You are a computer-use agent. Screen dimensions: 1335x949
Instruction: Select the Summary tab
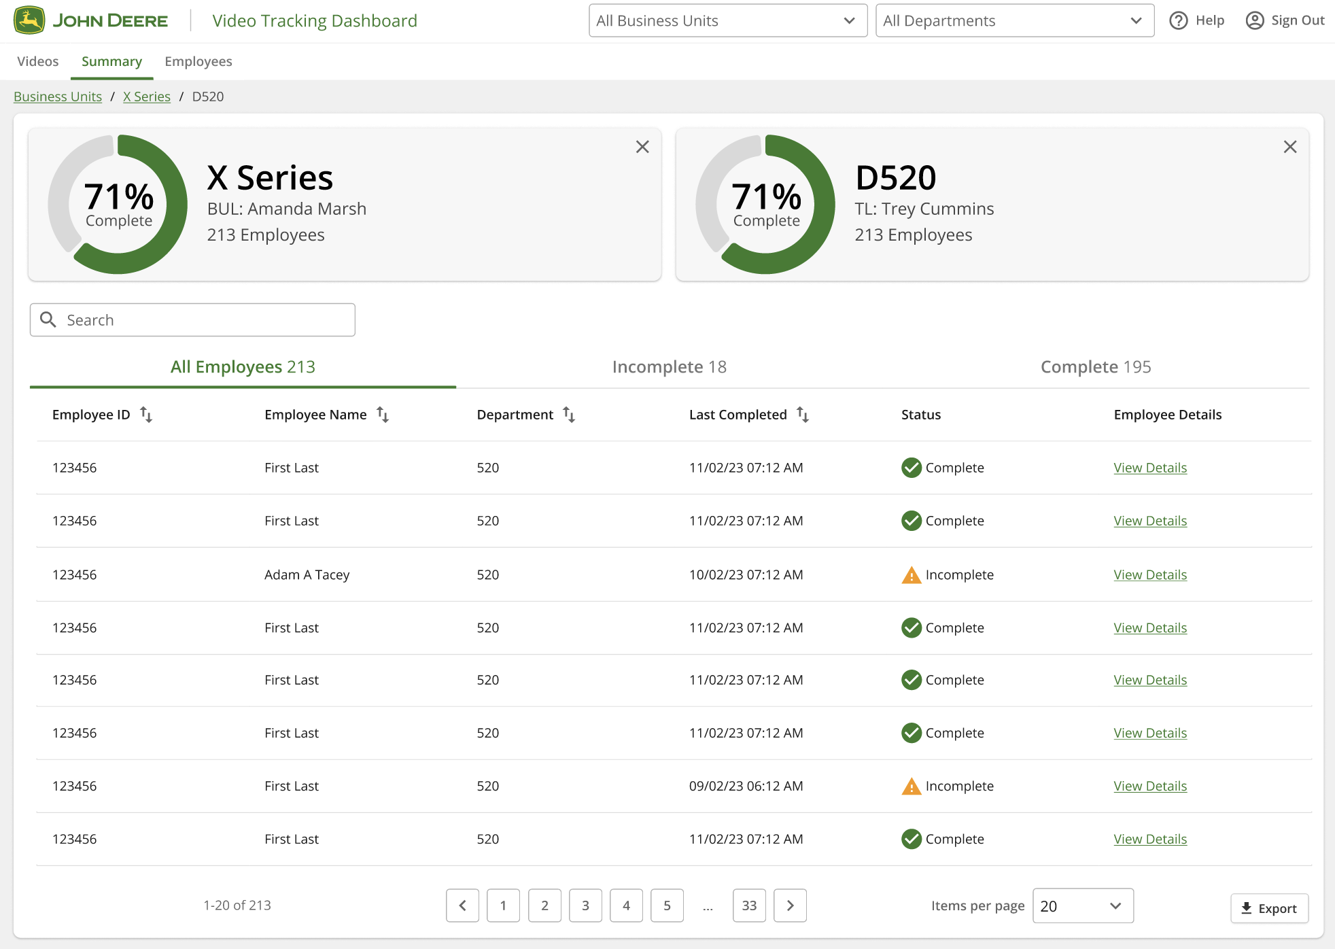(112, 61)
